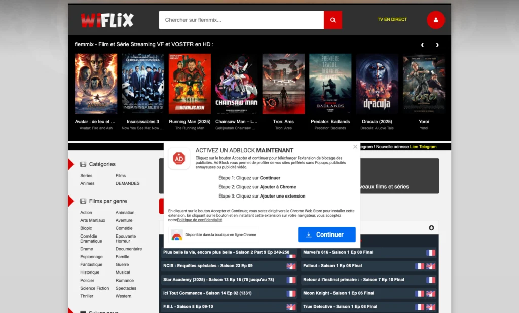Open Politique de confidentialité link
Image resolution: width=519 pixels, height=313 pixels.
(200, 220)
